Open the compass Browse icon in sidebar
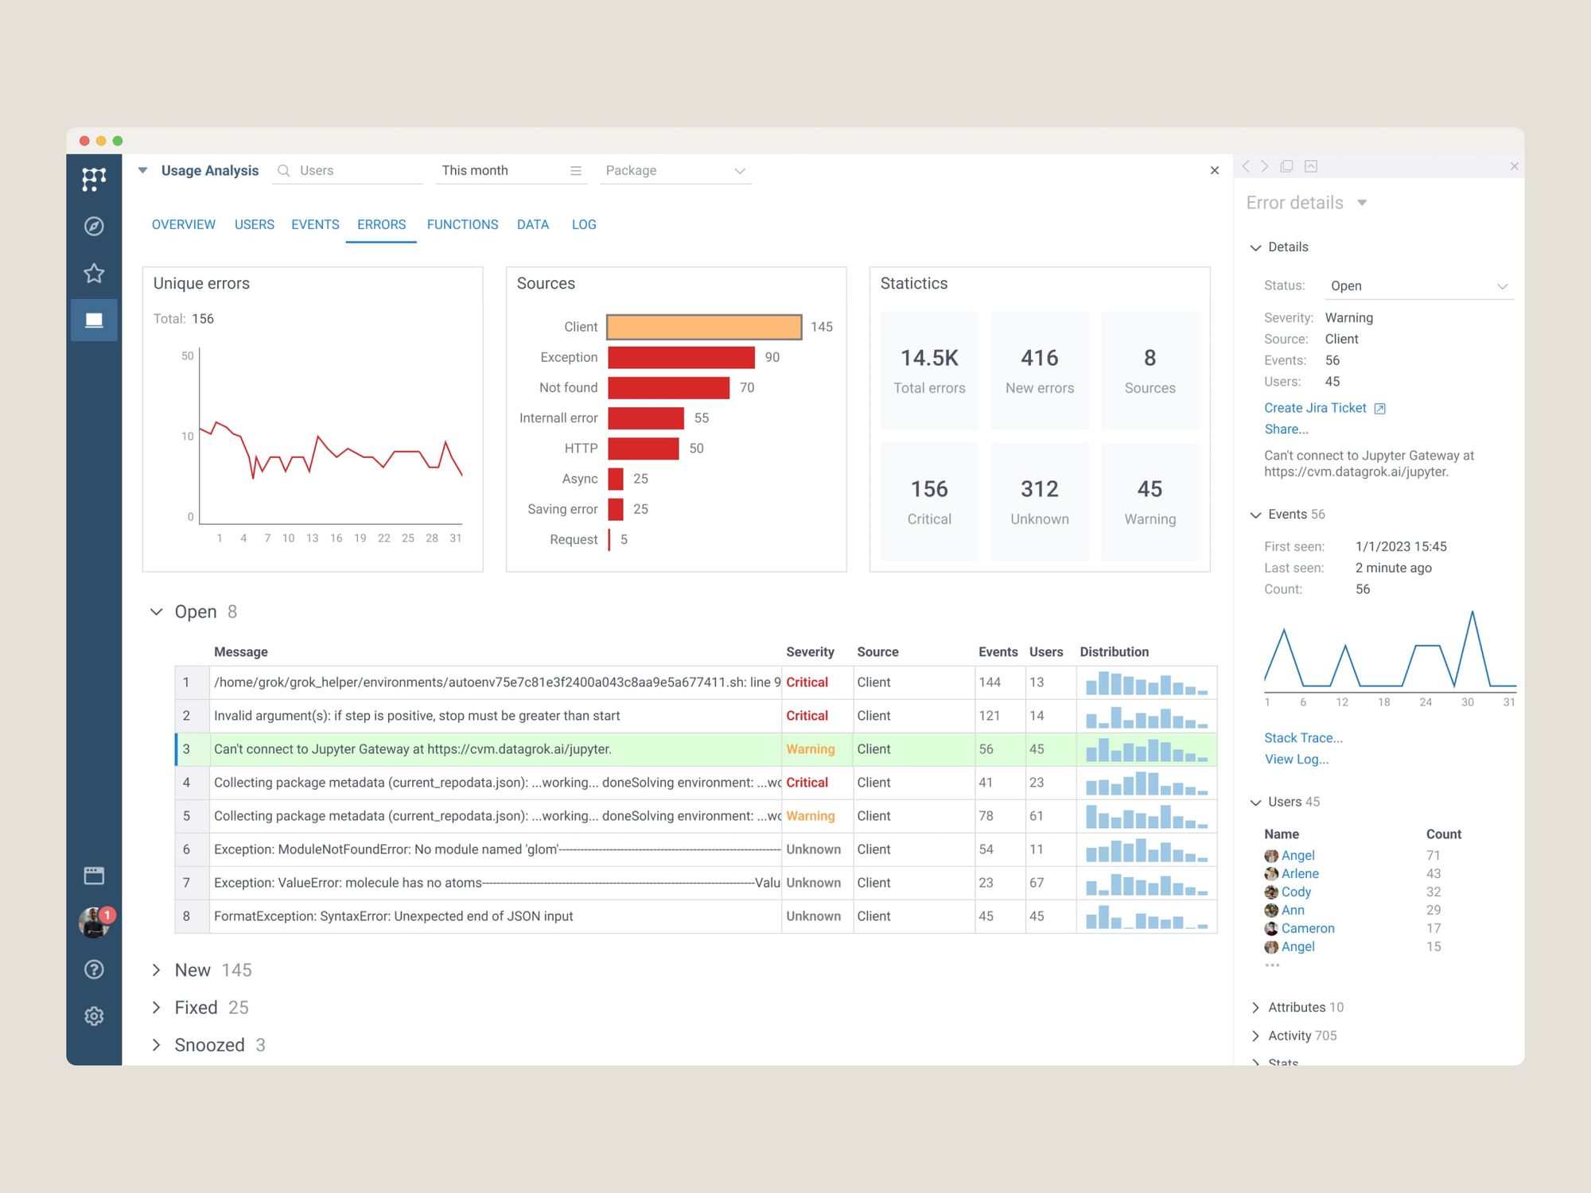 click(x=94, y=227)
